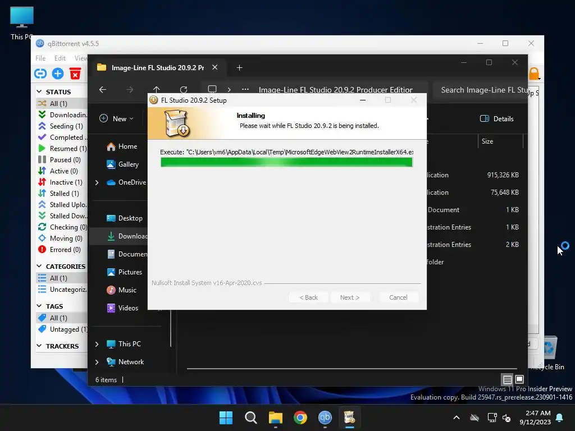Select Downloading status filter in qBittorrent

pyautogui.click(x=62, y=114)
